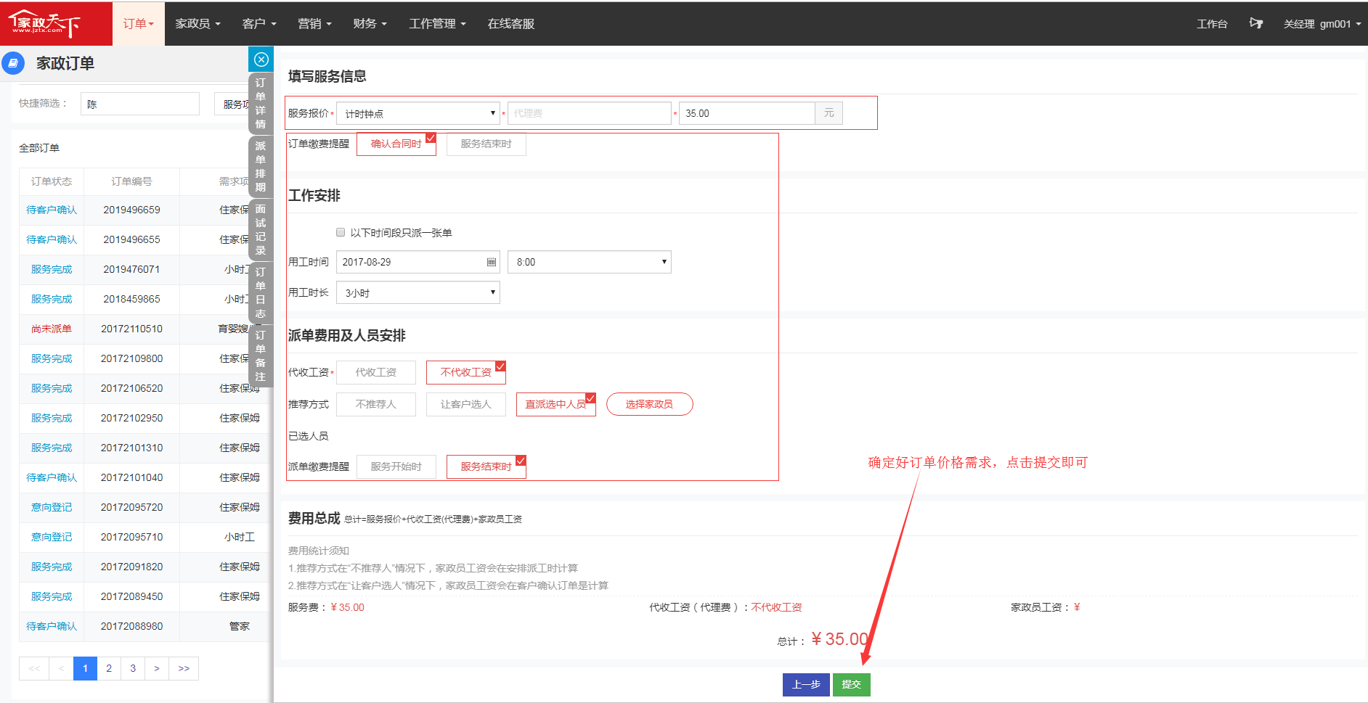1368x703 pixels.
Task: Click the previous page arrow
Action: coord(61,668)
